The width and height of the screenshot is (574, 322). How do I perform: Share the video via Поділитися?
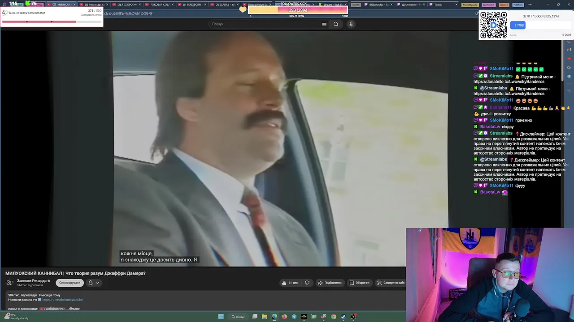[x=330, y=283]
